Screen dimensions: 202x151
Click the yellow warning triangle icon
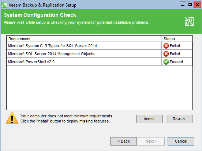click(12, 118)
